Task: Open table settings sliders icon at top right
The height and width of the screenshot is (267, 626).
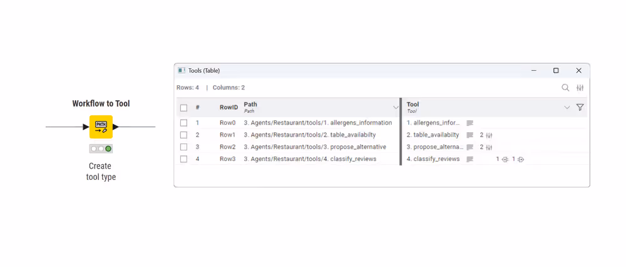Action: click(x=580, y=88)
